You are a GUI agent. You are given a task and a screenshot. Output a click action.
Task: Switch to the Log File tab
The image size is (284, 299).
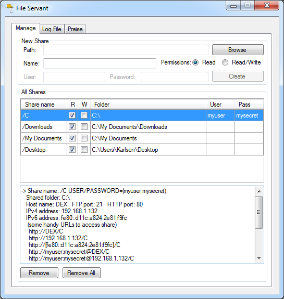pyautogui.click(x=52, y=29)
